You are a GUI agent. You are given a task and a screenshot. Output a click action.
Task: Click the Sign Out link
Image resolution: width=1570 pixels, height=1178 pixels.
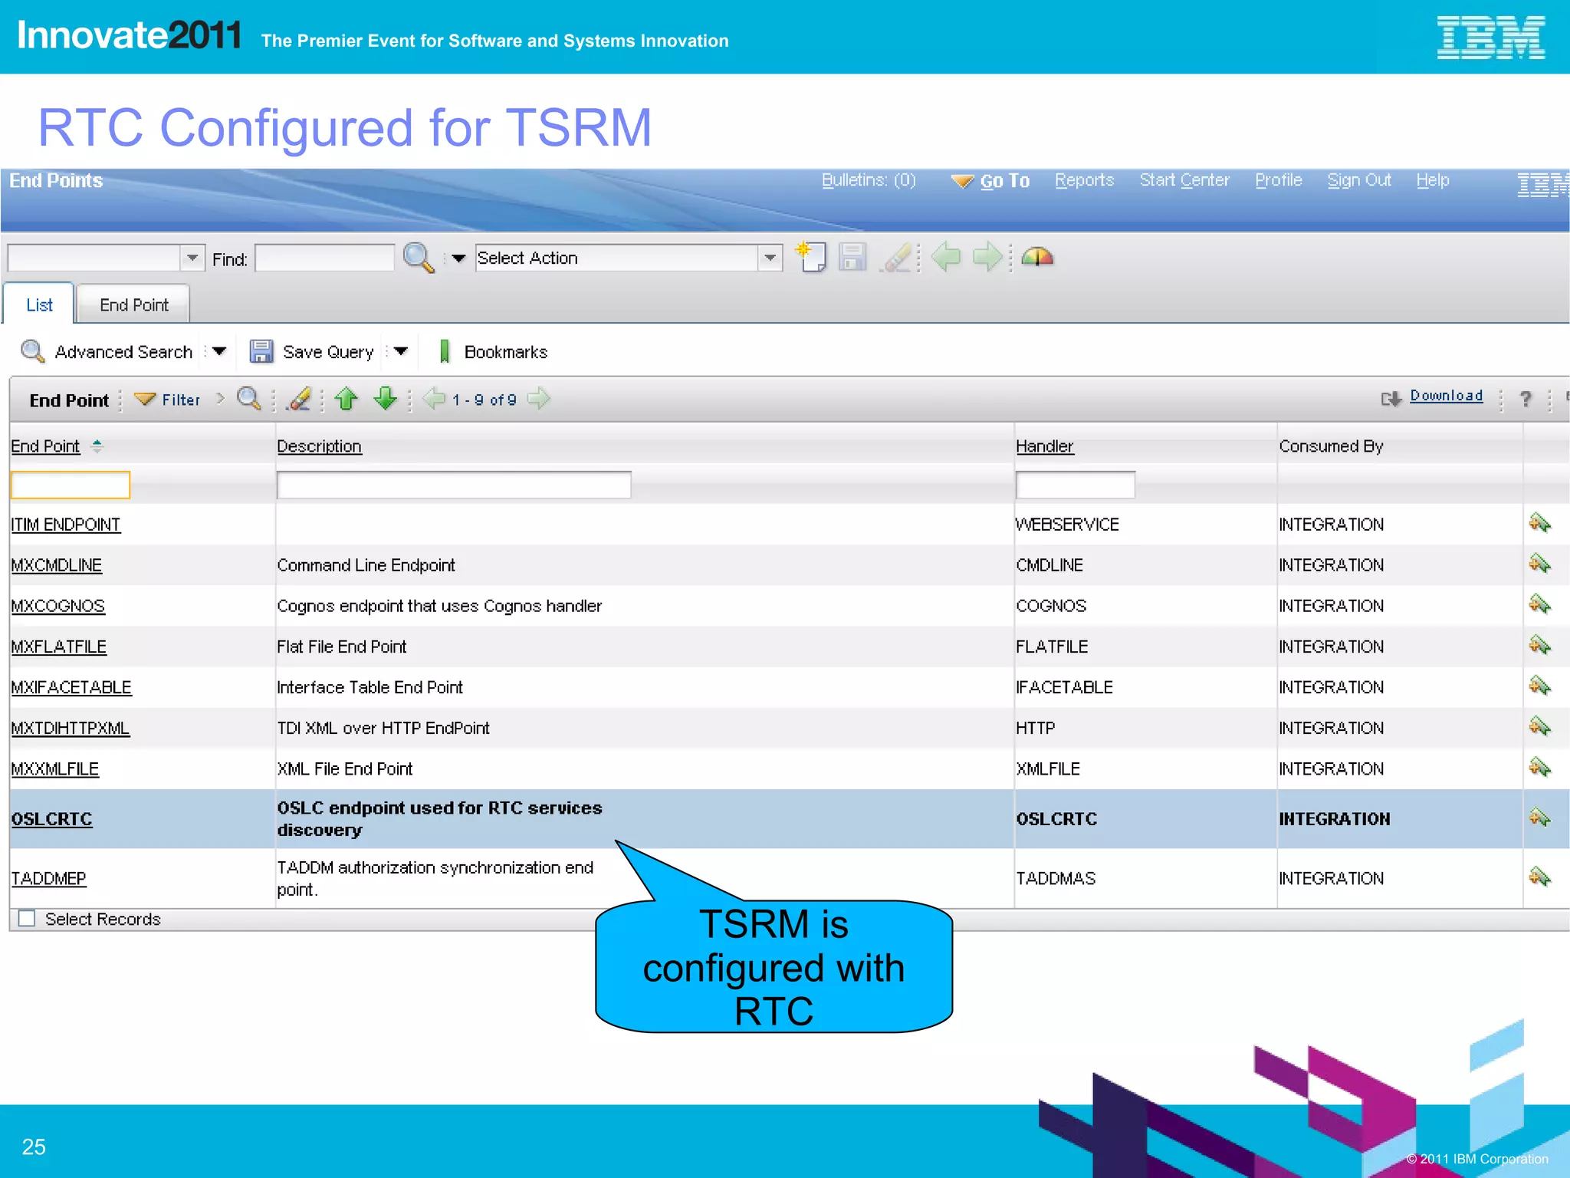point(1359,180)
